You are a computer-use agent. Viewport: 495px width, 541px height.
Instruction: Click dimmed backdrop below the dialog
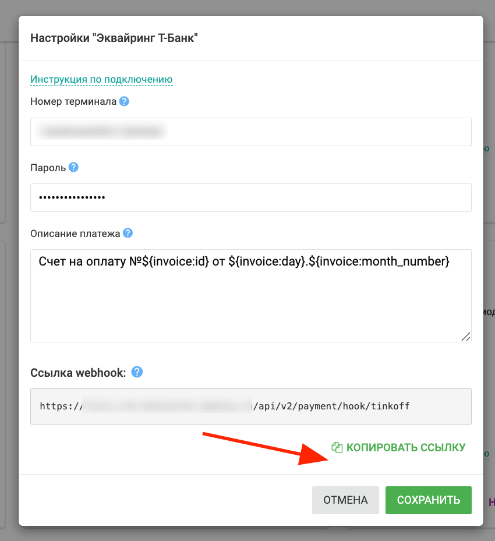(248, 534)
